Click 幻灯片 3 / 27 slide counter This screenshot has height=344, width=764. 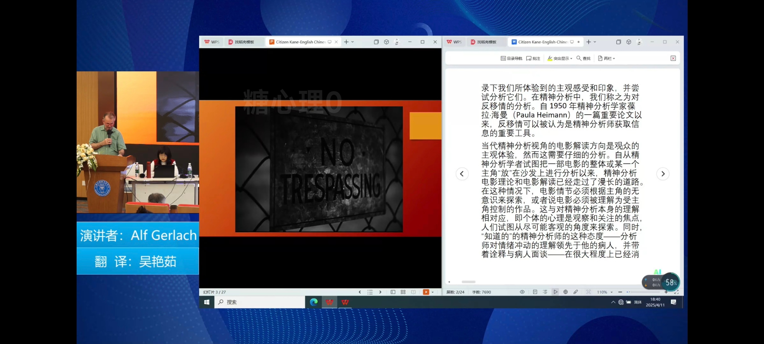[214, 292]
